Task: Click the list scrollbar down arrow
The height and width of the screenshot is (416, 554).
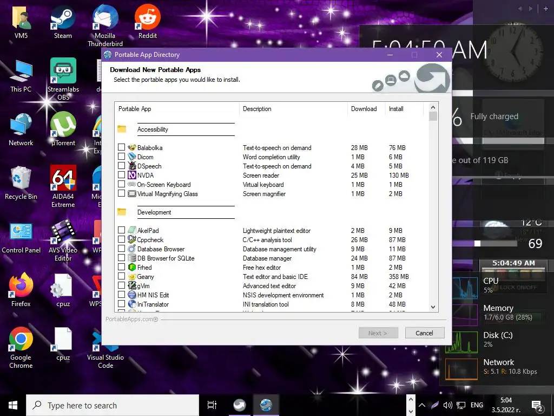Action: point(433,307)
